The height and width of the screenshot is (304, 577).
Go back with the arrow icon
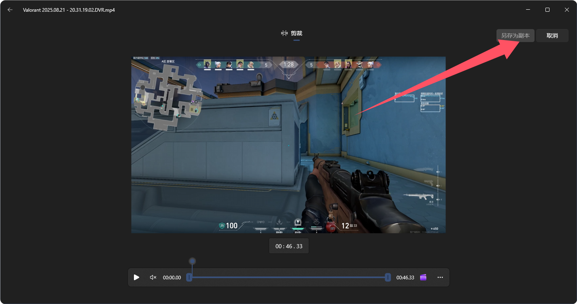pyautogui.click(x=10, y=10)
